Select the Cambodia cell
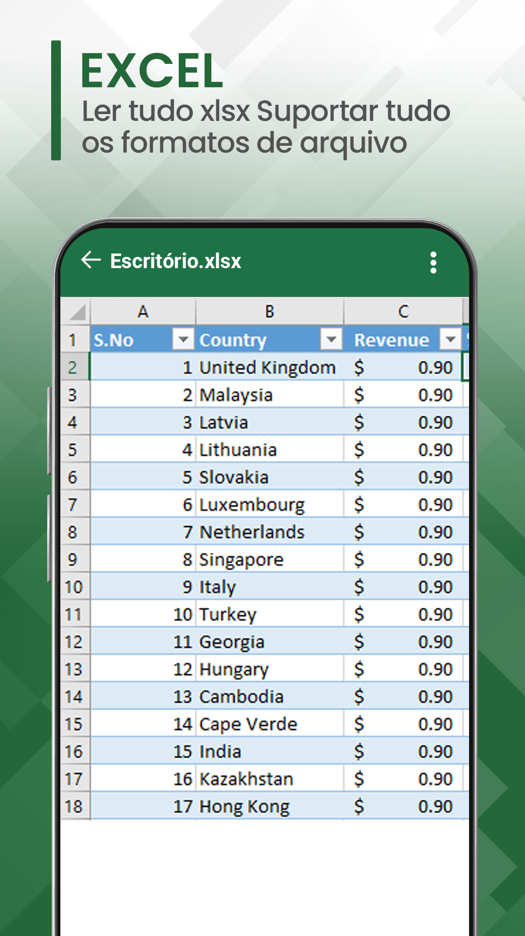The height and width of the screenshot is (936, 525). click(270, 696)
